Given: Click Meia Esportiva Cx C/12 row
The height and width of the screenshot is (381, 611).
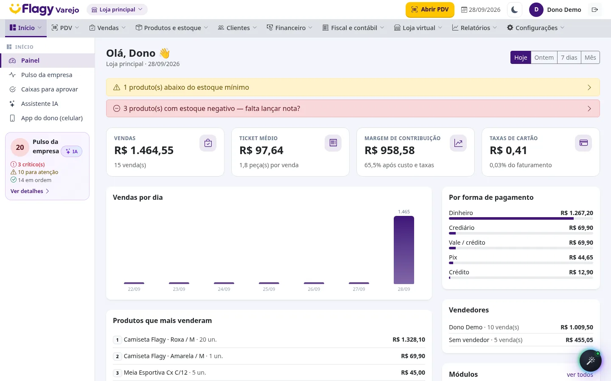Looking at the screenshot, I should click(x=269, y=373).
